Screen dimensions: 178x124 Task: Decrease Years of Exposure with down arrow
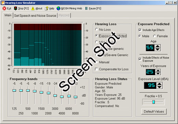(x=158, y=74)
